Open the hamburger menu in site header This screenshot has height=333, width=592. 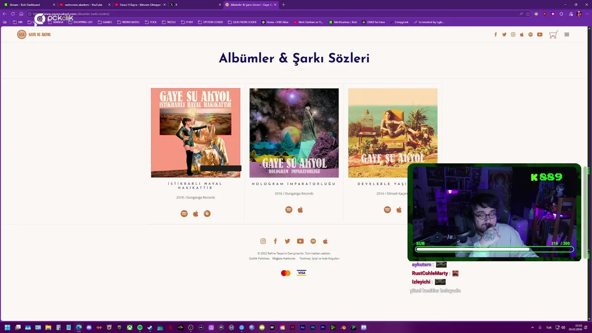(567, 35)
